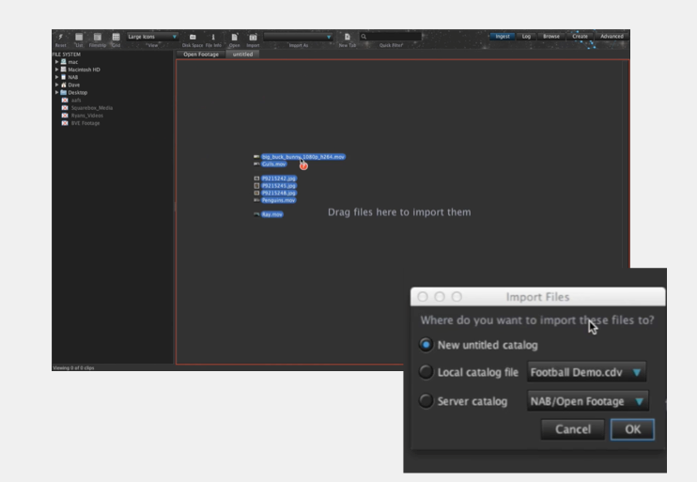Select the Browse workspace tab

click(551, 37)
